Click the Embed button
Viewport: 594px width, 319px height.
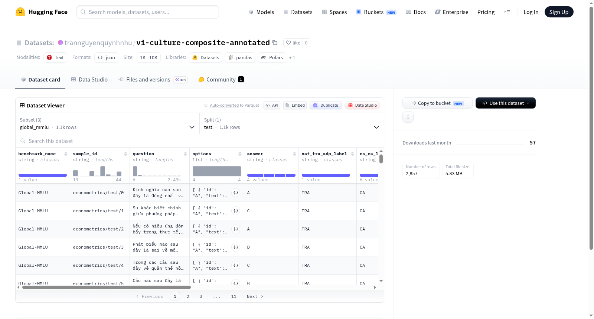coord(295,105)
